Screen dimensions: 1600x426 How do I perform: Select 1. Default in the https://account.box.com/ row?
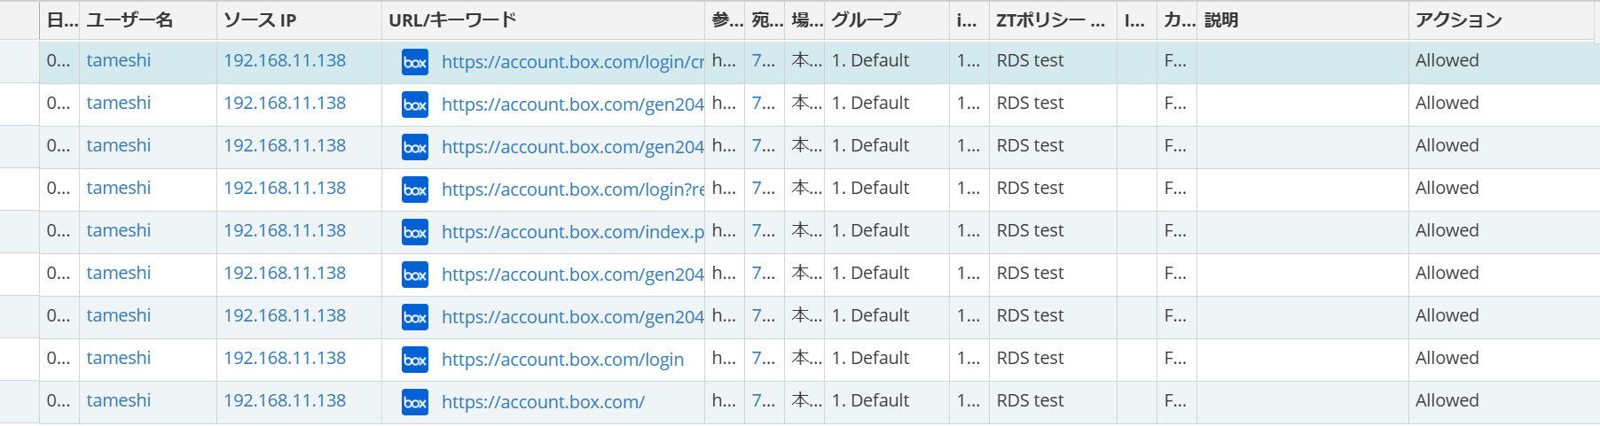pyautogui.click(x=870, y=400)
